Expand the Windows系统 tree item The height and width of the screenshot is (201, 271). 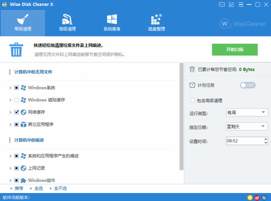tap(10, 88)
